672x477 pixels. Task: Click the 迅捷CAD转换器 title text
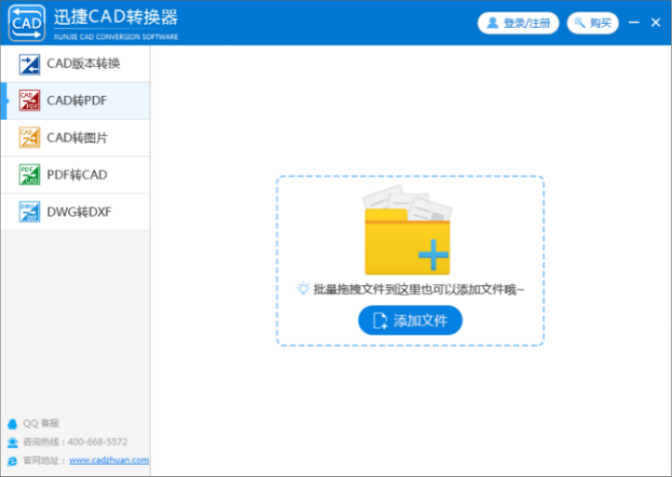116,17
